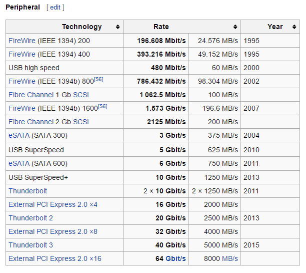The image size is (306, 273).
Task: Click SCSI link in Fibre Channel 2 Gb row
Action: coord(81,122)
